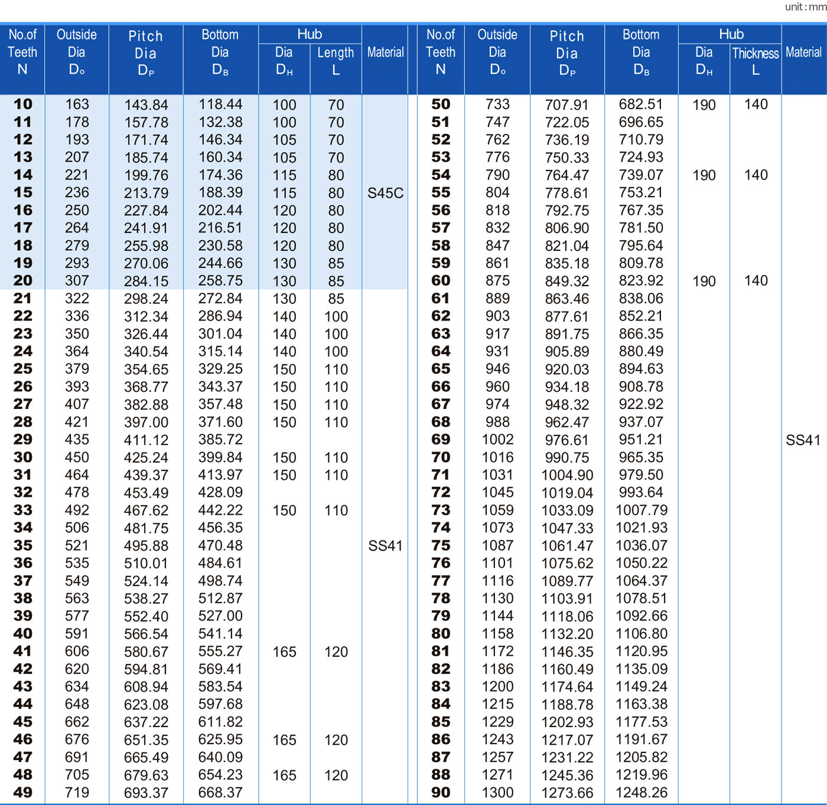Click pitch diameter value 157.78

(146, 123)
